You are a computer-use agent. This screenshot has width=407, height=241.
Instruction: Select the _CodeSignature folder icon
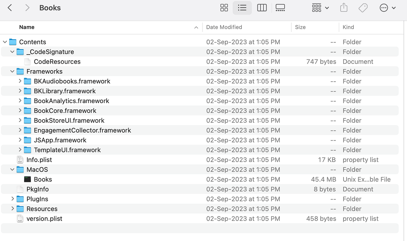[20, 52]
